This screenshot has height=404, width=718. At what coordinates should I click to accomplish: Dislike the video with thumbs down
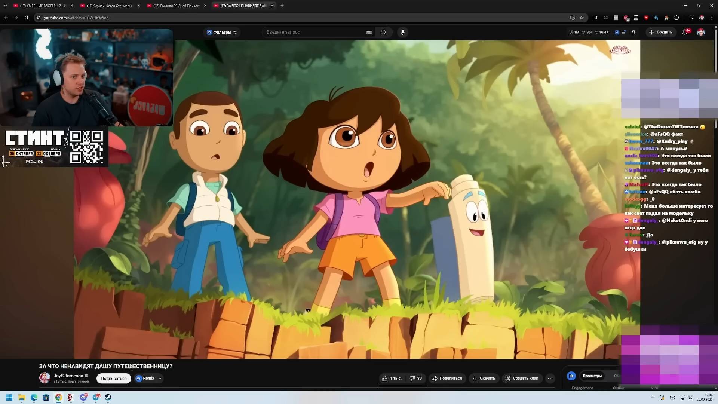[x=415, y=378]
